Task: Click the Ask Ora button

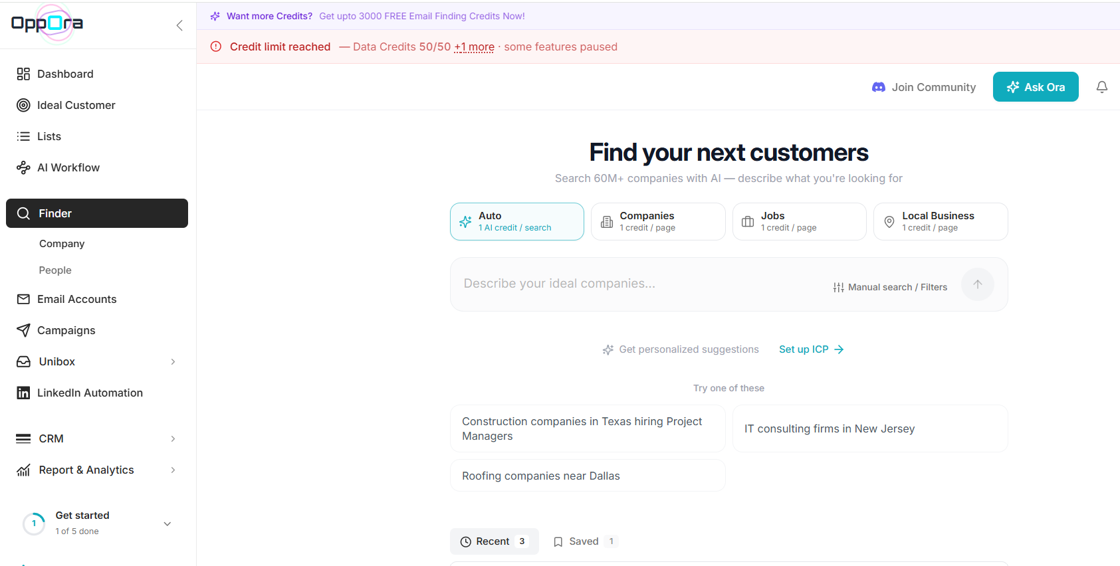Action: click(1036, 87)
